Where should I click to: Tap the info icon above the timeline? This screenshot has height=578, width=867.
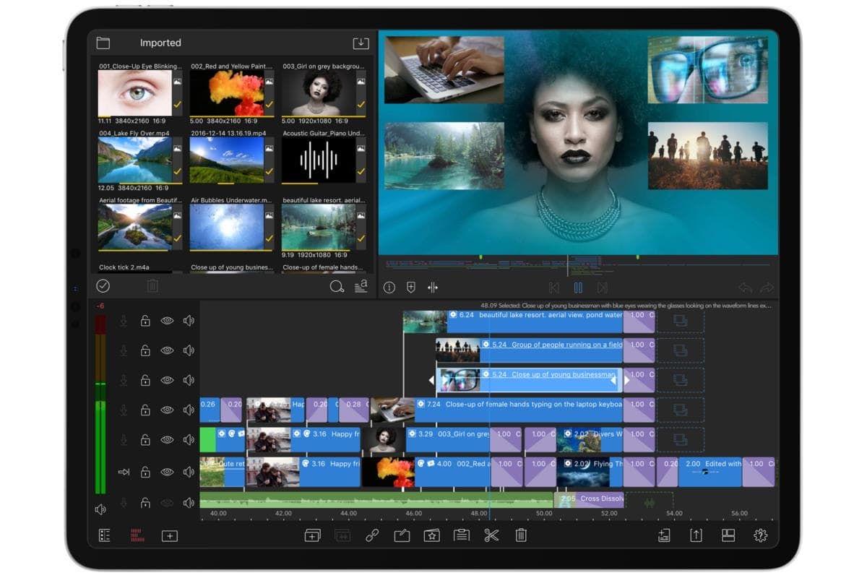click(389, 287)
